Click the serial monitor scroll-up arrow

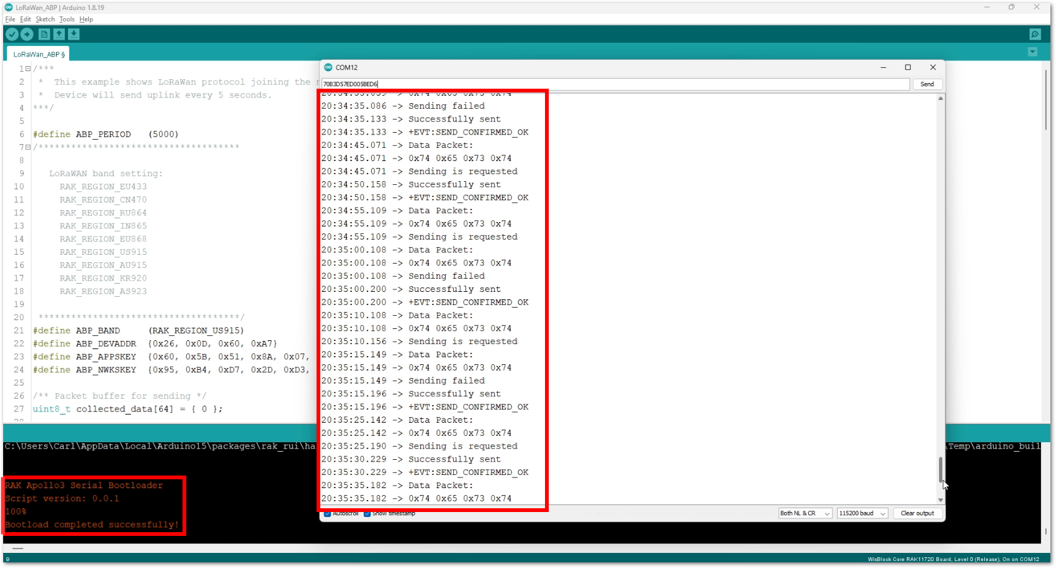pos(941,98)
